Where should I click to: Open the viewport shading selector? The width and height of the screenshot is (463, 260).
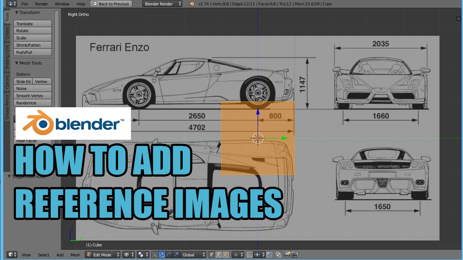click(129, 255)
